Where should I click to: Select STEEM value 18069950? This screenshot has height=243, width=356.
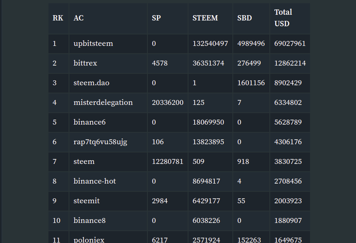coord(208,122)
